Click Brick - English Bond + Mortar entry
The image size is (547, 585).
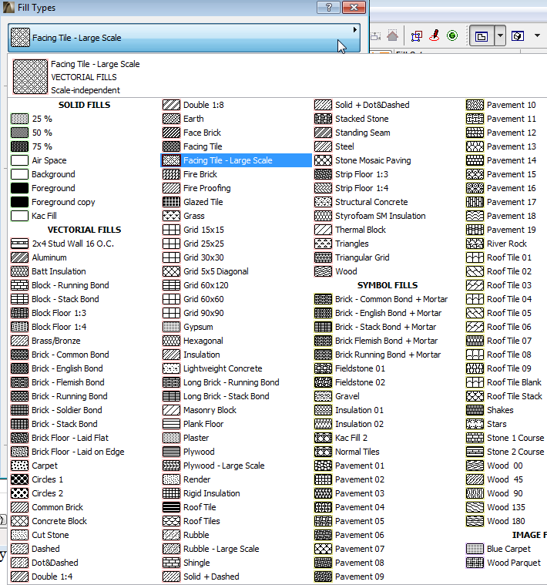pyautogui.click(x=388, y=313)
